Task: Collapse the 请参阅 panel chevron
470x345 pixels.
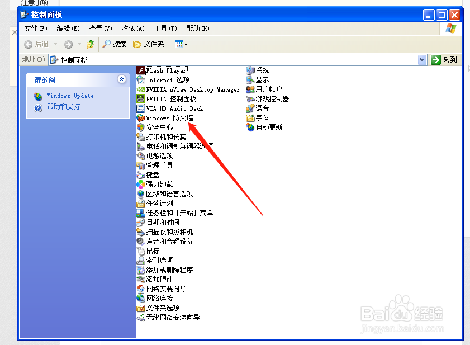Action: tap(122, 79)
